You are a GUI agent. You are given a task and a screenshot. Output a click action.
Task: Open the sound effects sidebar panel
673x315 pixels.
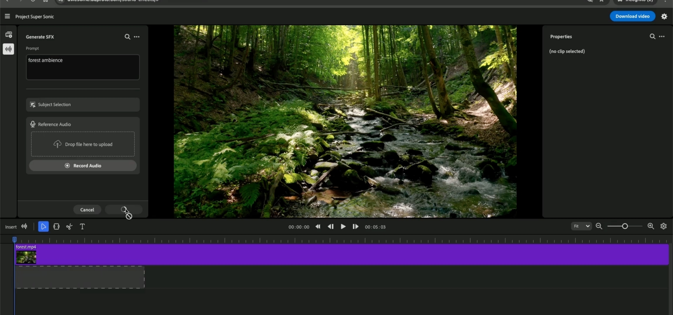pyautogui.click(x=9, y=49)
